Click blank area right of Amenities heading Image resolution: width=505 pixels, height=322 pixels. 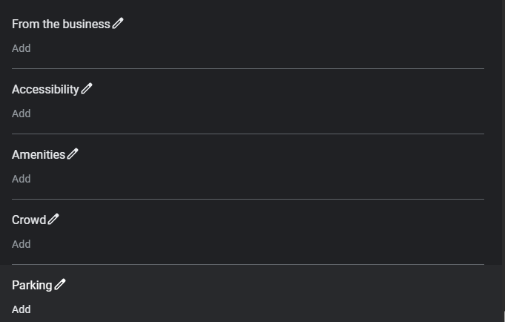pyautogui.click(x=297, y=154)
